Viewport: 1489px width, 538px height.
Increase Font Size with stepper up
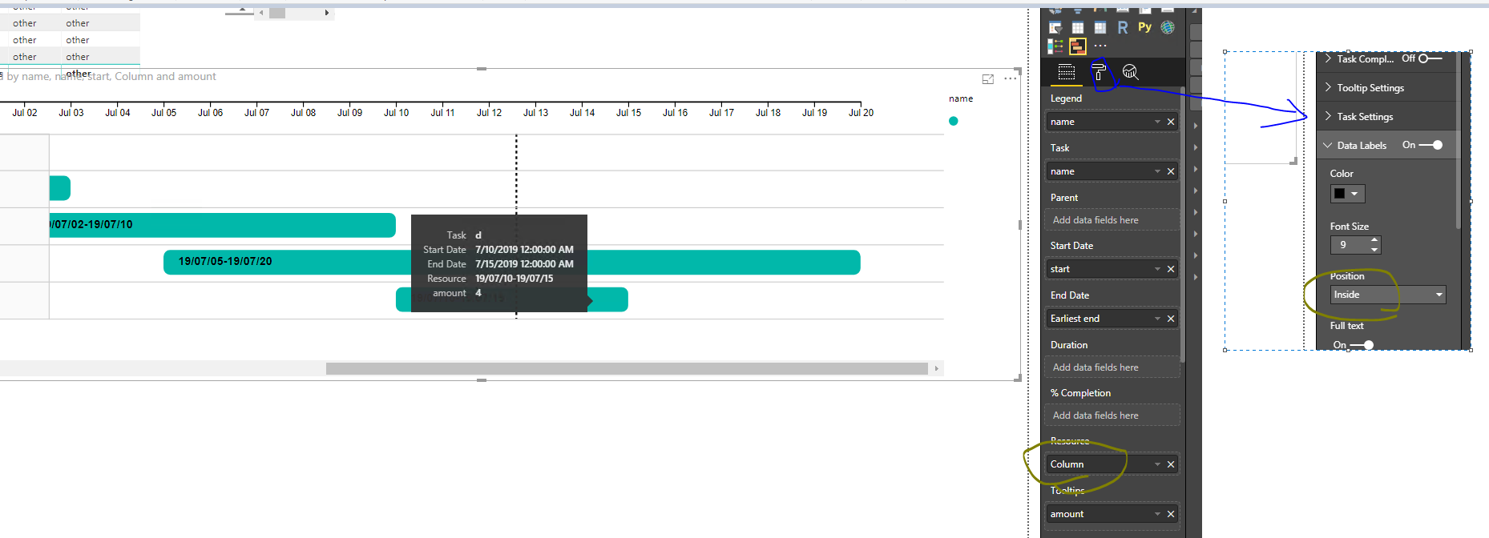point(1374,239)
